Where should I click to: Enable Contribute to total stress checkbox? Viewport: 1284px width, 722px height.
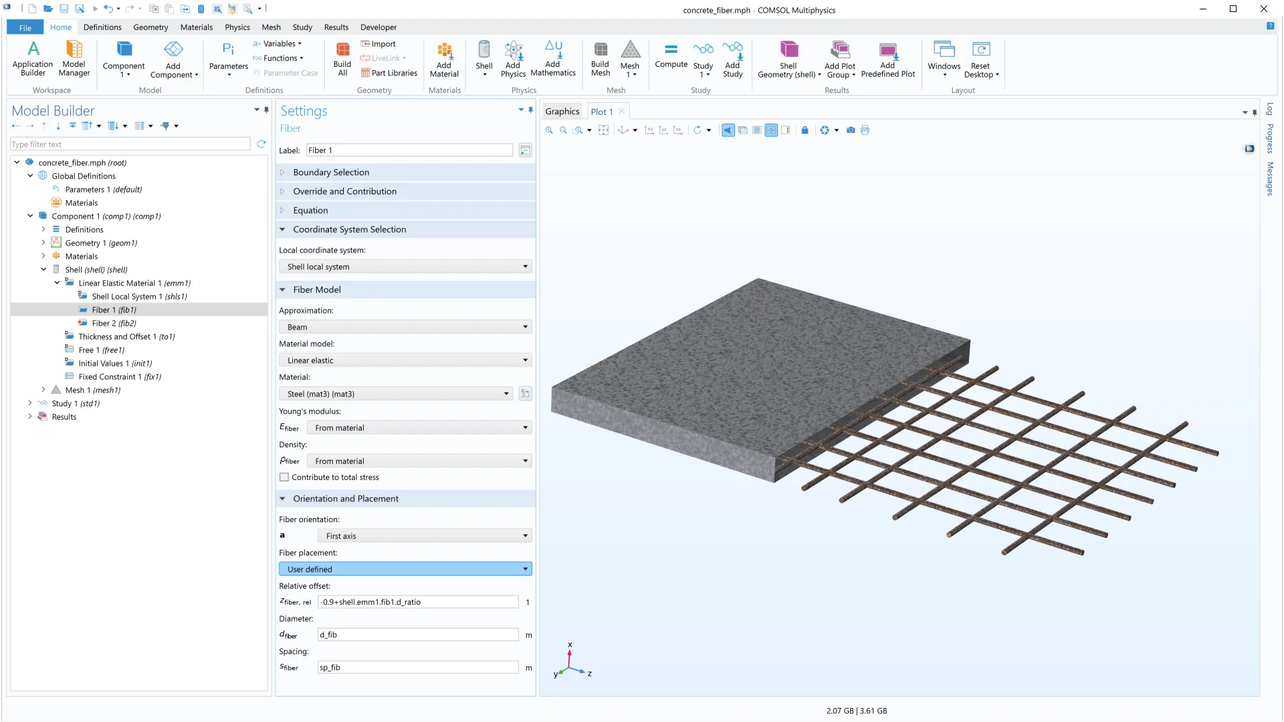(285, 477)
